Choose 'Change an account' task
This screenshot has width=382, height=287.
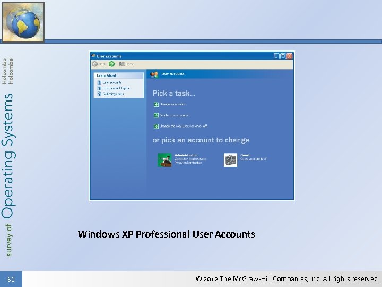pos(172,104)
